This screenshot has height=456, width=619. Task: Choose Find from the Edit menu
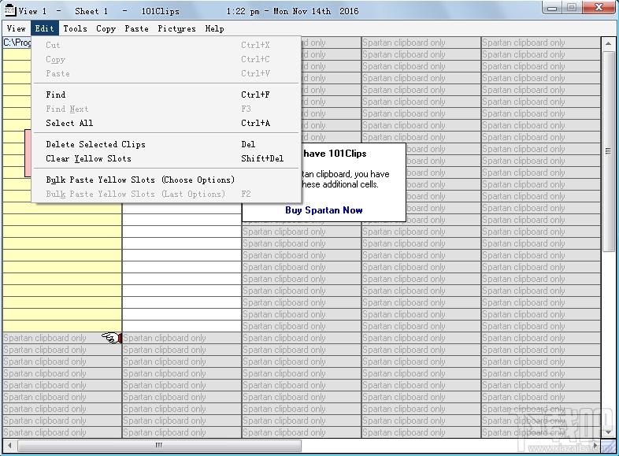point(166,95)
